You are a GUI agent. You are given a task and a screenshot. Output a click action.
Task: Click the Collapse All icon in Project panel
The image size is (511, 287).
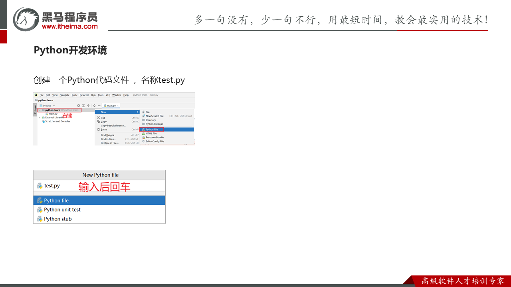click(x=89, y=106)
